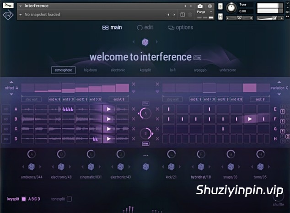Screen dimensions: 290x213
Task: Go to next preset arrow beside top dice
Action: click(157, 42)
